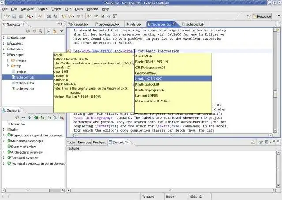This screenshot has width=282, height=200.
Task: Toggle the last crossed filter icon in Outline
Action: pos(61,117)
